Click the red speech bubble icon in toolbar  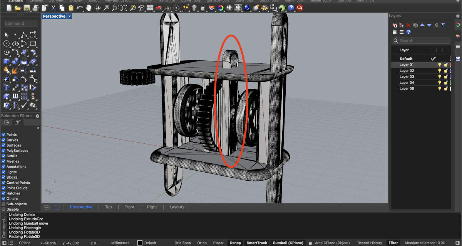point(300,8)
